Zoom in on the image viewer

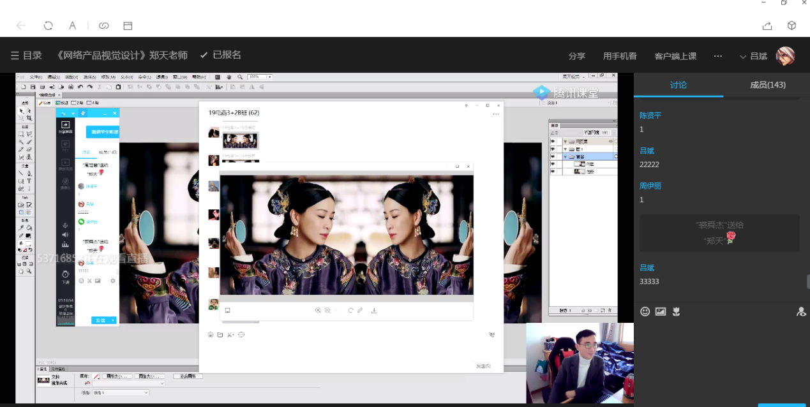coord(318,310)
